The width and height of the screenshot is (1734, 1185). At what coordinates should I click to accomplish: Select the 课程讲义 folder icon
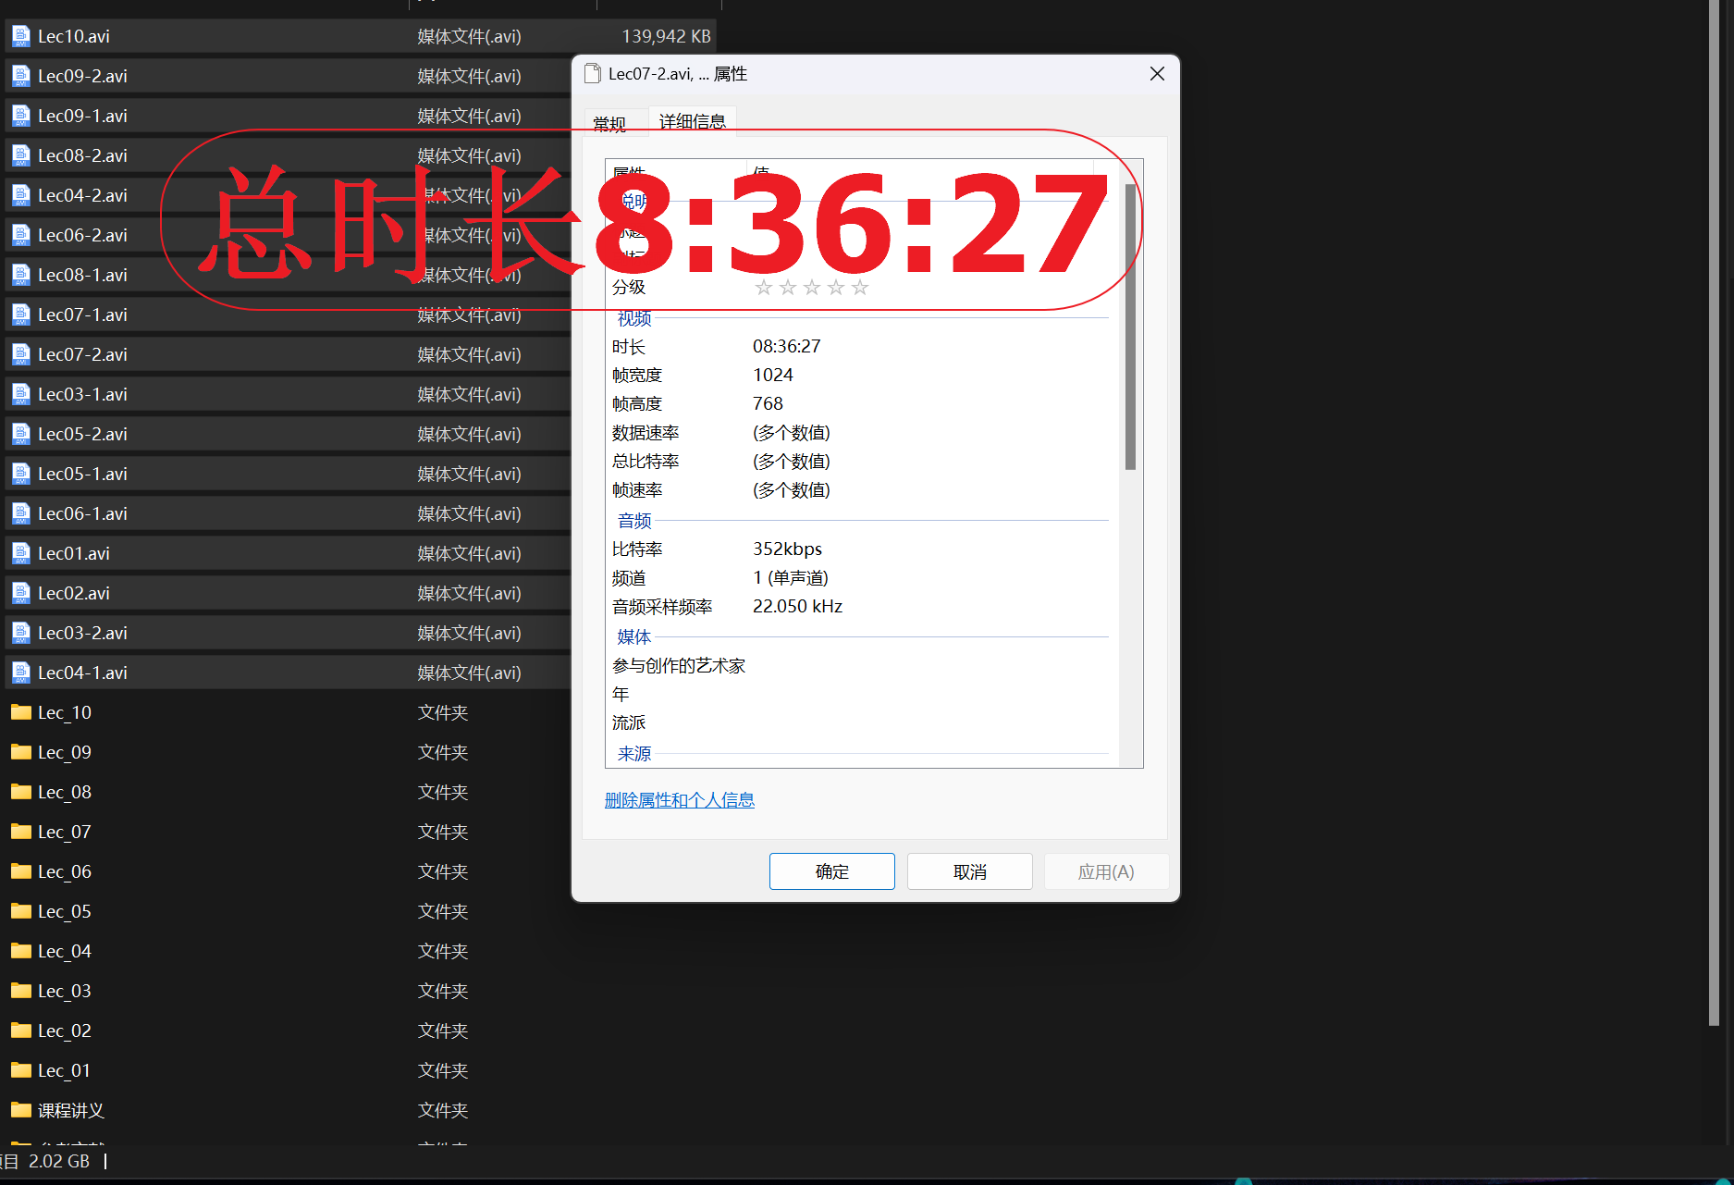click(x=20, y=1110)
